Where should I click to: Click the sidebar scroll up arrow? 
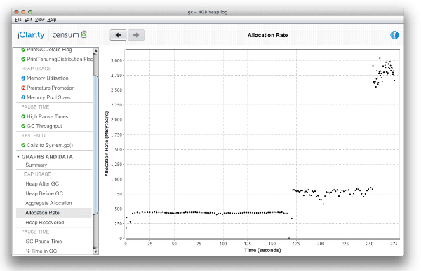[96, 50]
